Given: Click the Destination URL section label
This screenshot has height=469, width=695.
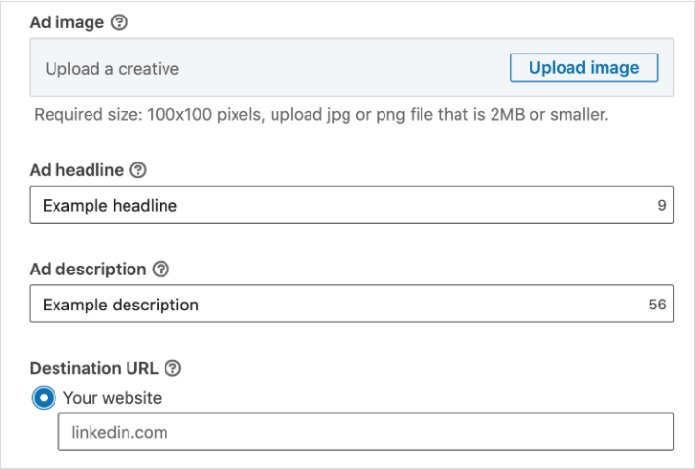Looking at the screenshot, I should (93, 368).
